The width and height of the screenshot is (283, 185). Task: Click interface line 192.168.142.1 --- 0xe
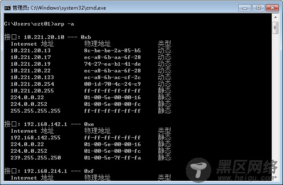tap(49, 124)
